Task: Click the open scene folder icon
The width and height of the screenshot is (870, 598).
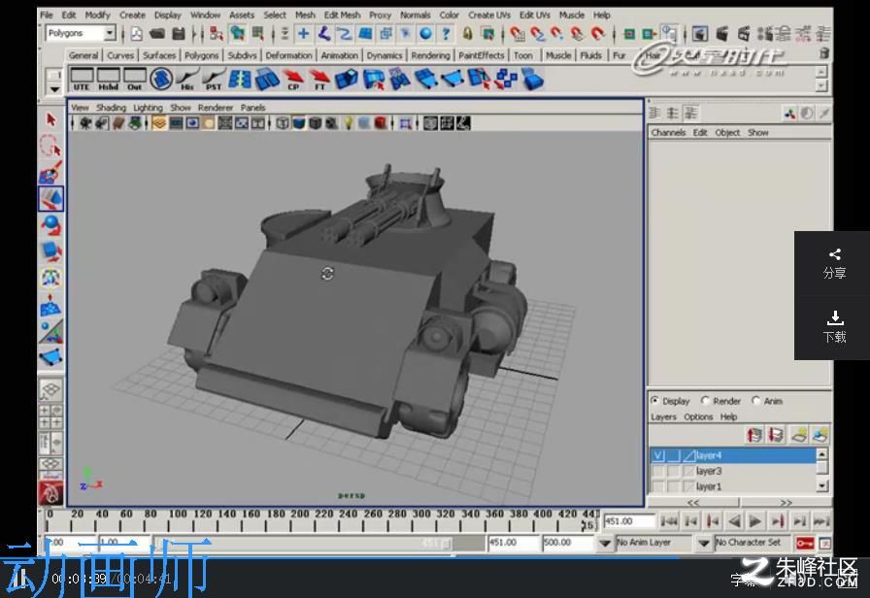Action: tap(157, 34)
